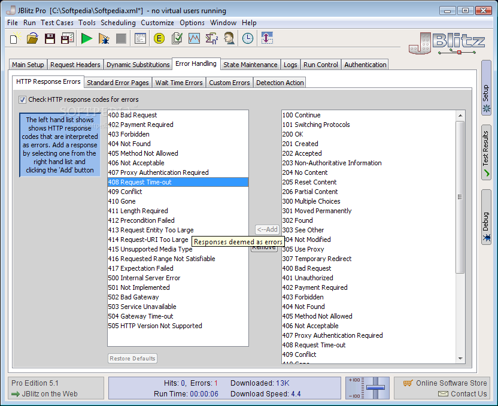The height and width of the screenshot is (406, 498).
Task: Switch to the Main Setup tab
Action: click(28, 65)
